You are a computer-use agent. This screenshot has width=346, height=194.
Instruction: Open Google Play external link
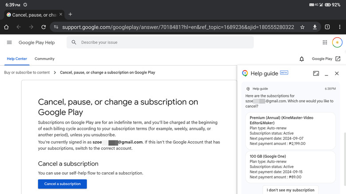coord(326,59)
